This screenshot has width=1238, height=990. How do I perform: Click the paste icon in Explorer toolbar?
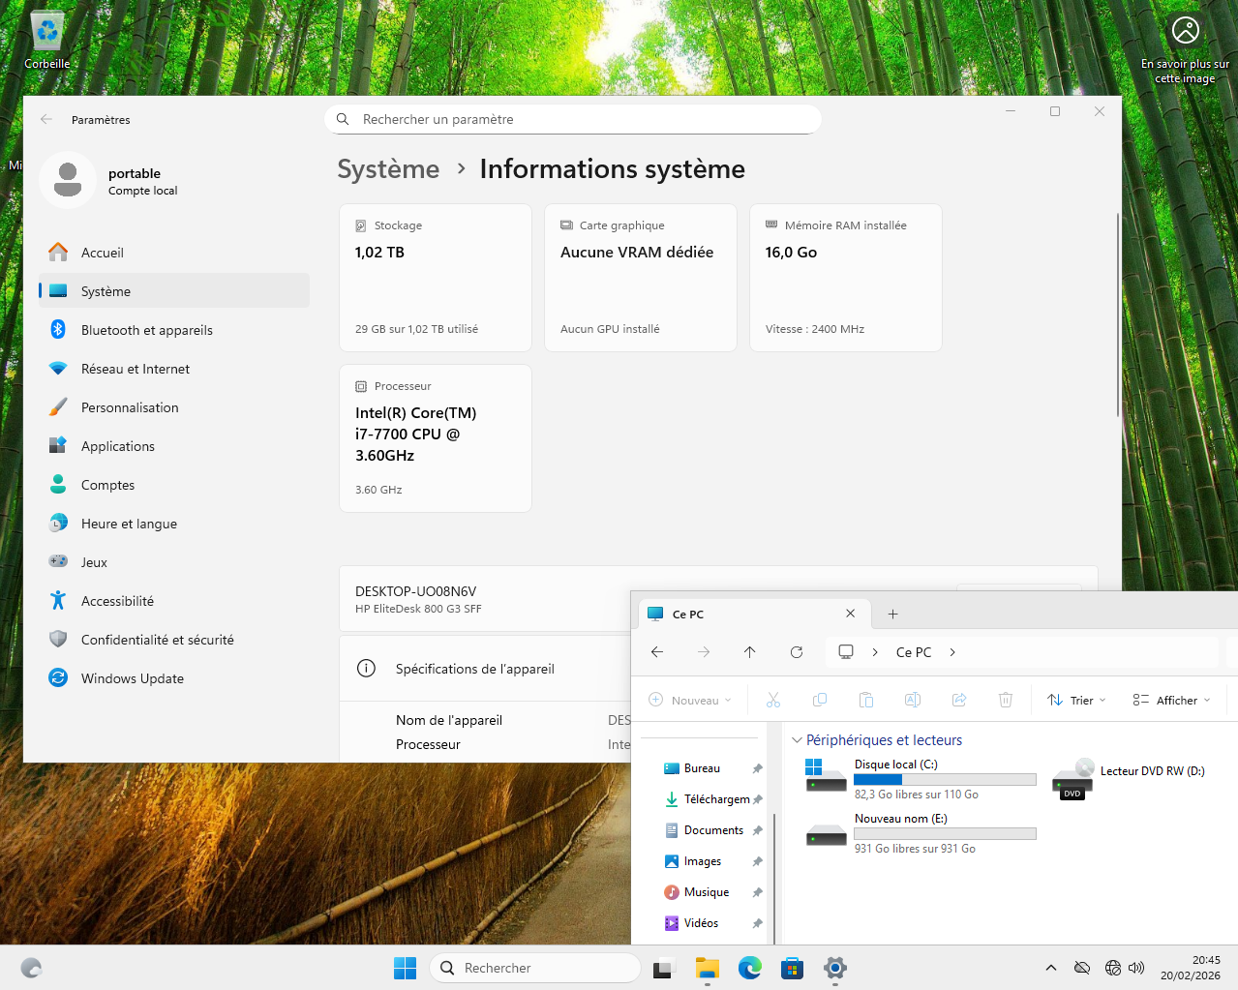(x=865, y=700)
